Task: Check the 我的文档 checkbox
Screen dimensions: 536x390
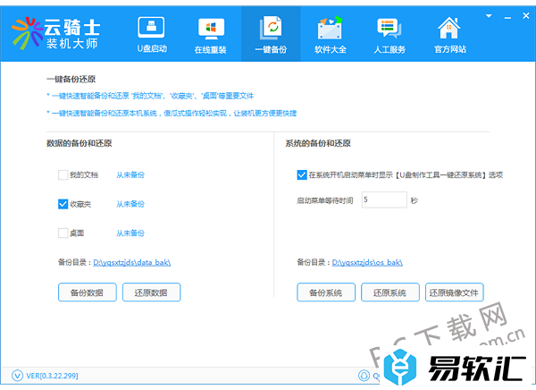Action: point(63,175)
